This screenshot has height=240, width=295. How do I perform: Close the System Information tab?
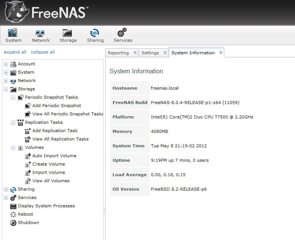220,53
